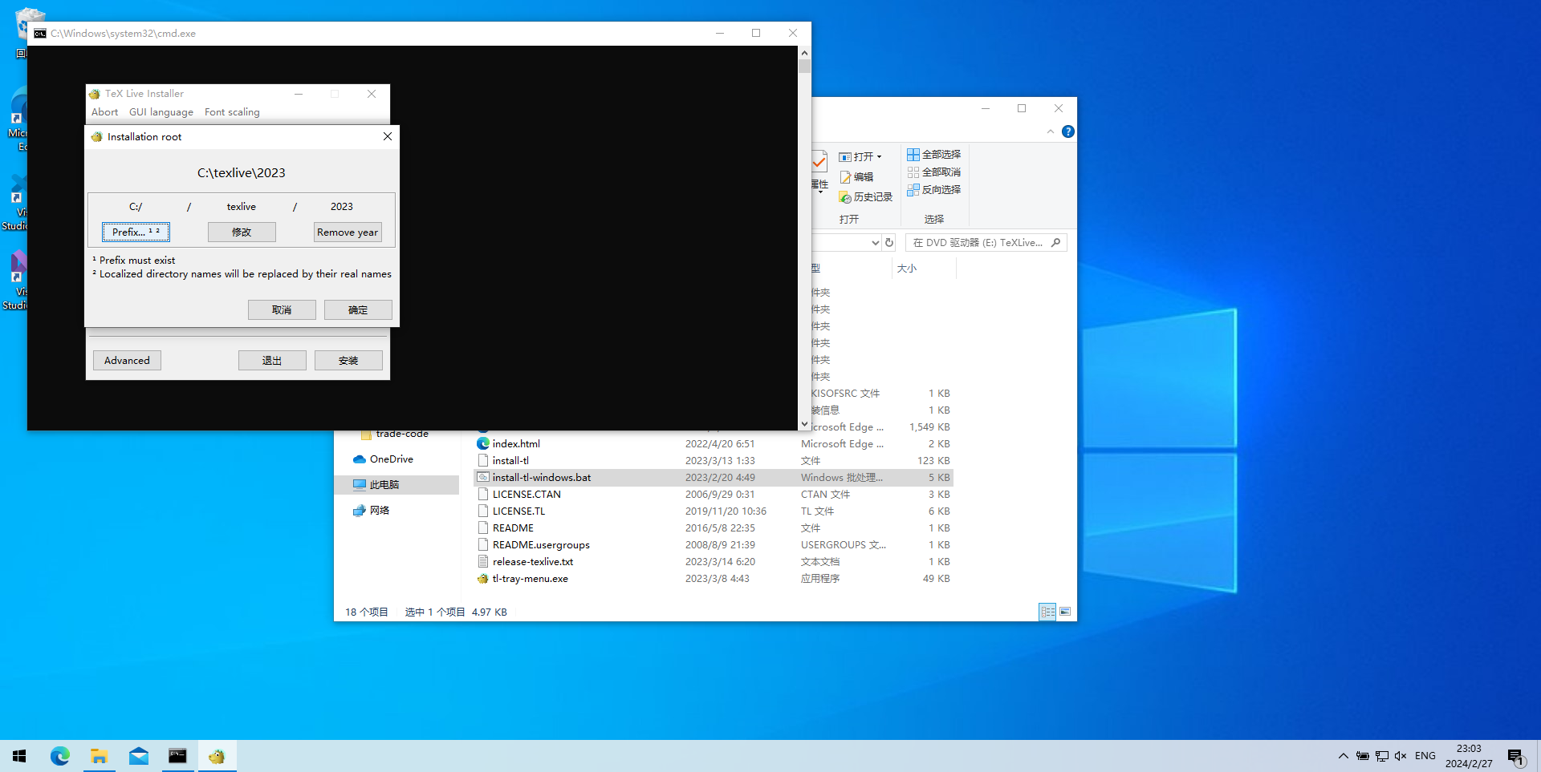Open the address bar history dropdown

(x=875, y=242)
